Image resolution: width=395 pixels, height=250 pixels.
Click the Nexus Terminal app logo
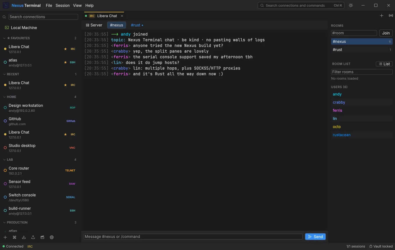coord(6,5)
